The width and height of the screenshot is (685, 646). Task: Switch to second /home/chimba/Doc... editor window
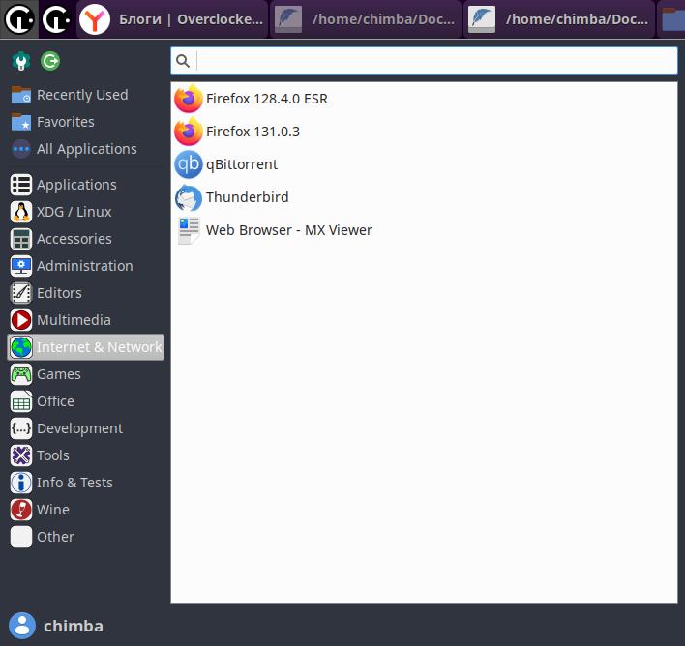(559, 19)
